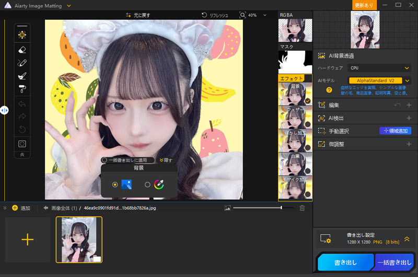Screen dimensions: 418x277
Task: Enable 一括書き出しに適用 option
Action: [x=104, y=160]
